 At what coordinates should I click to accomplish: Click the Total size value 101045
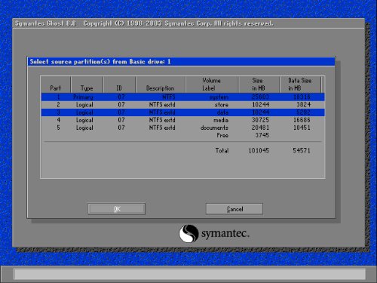[x=259, y=150]
